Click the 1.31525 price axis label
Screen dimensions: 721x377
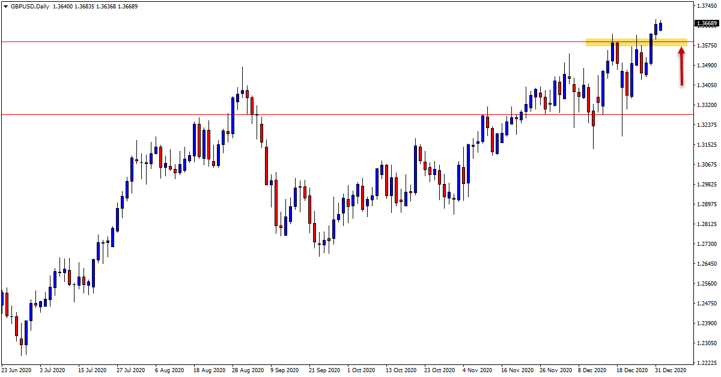pyautogui.click(x=707, y=144)
